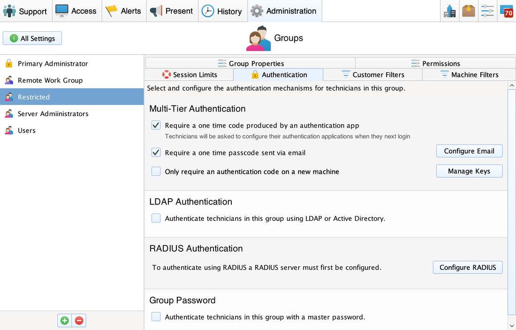Select the Users group

click(x=72, y=130)
